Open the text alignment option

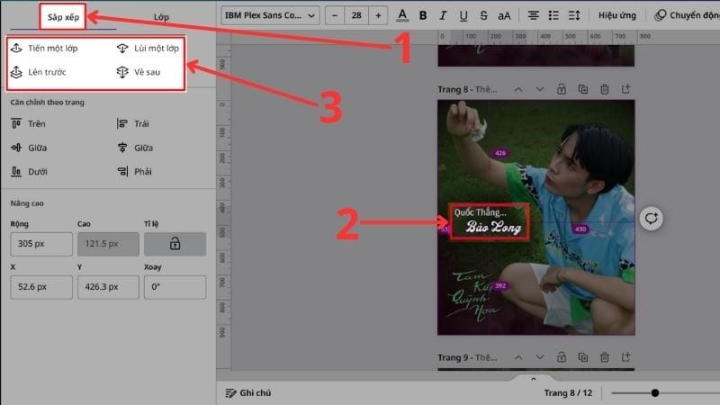click(534, 15)
